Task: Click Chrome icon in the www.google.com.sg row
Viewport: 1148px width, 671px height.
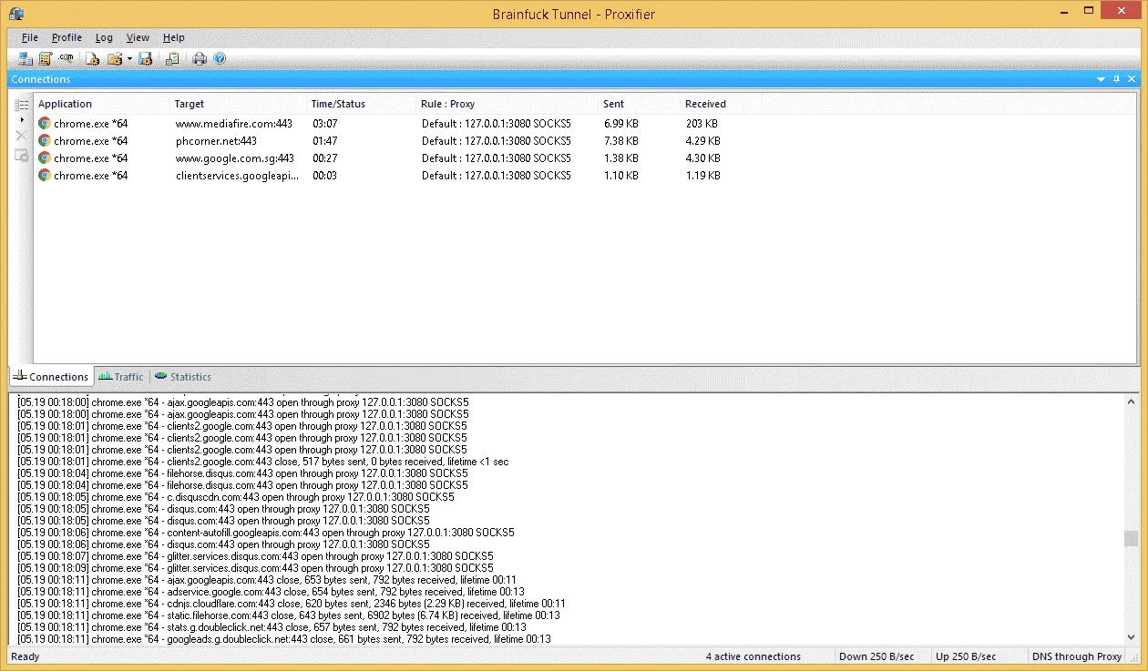Action: click(45, 158)
